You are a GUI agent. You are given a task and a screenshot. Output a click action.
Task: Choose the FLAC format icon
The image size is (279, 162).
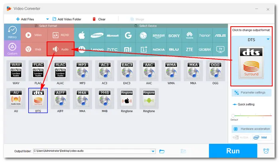(38, 70)
